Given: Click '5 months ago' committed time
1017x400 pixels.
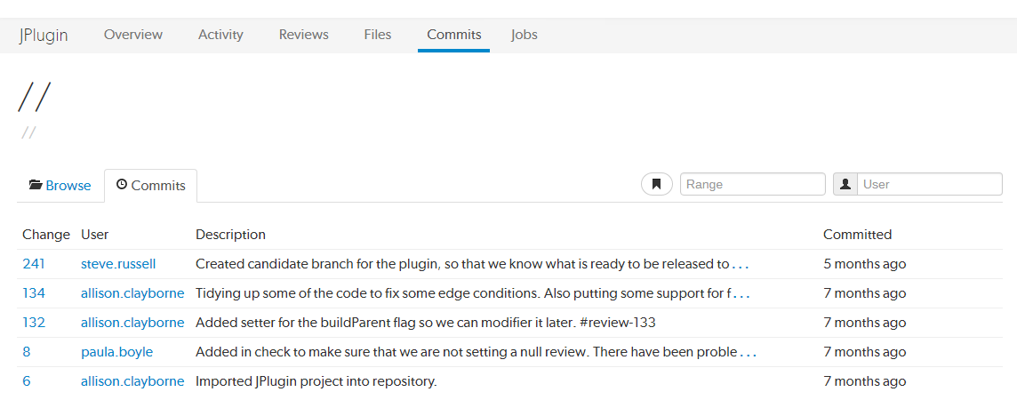Looking at the screenshot, I should click(865, 264).
